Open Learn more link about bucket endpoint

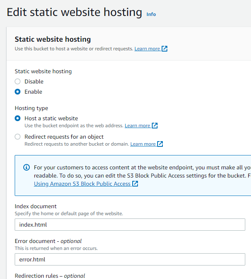coord(138,126)
